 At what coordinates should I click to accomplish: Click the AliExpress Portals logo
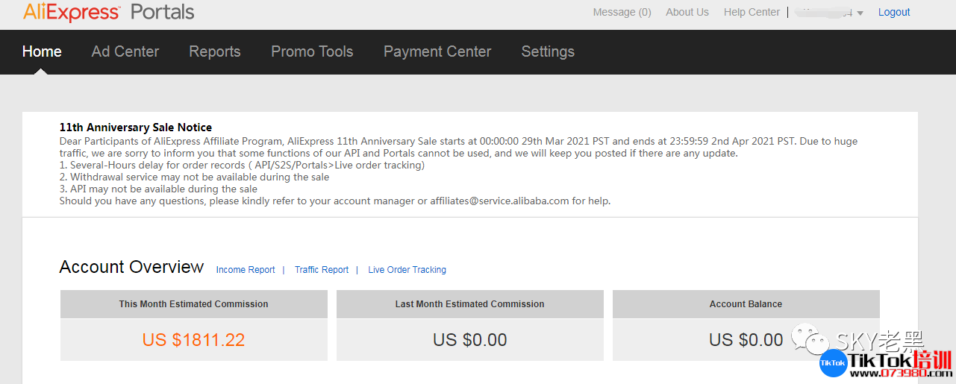tap(109, 12)
